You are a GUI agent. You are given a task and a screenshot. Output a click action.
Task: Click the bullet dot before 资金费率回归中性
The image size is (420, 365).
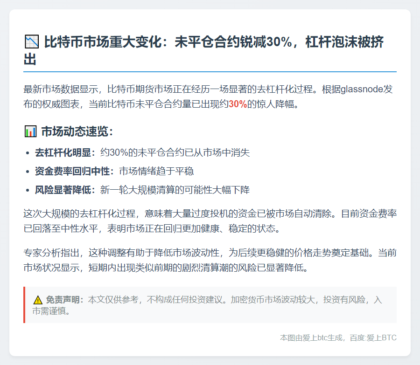point(27,172)
